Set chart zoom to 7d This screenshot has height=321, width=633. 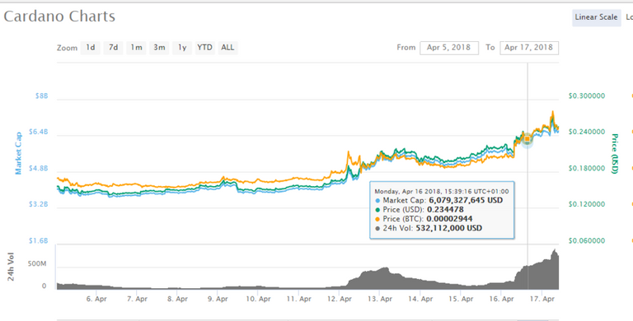tap(114, 48)
